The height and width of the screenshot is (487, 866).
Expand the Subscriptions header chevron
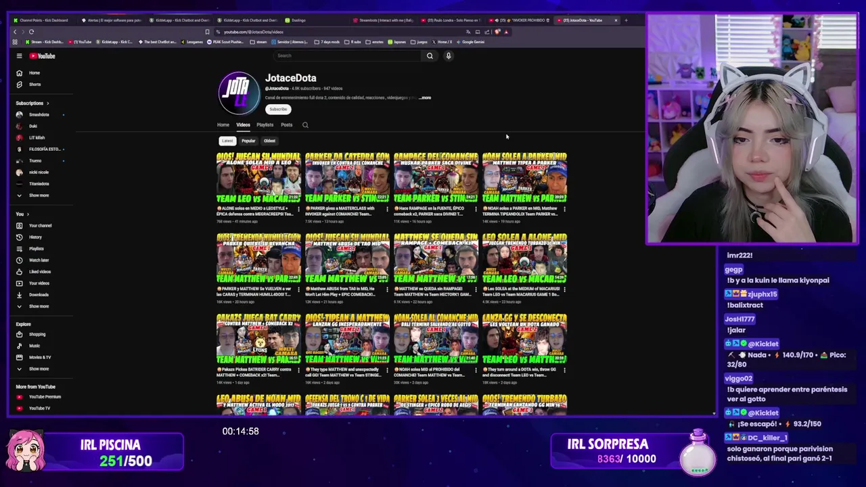47,103
